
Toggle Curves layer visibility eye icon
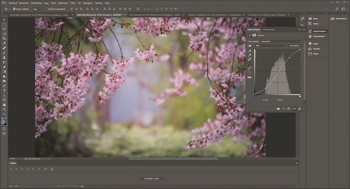294,109
